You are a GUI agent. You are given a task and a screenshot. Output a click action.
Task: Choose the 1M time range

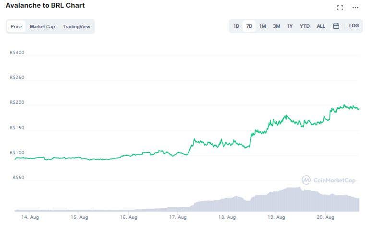coord(263,26)
